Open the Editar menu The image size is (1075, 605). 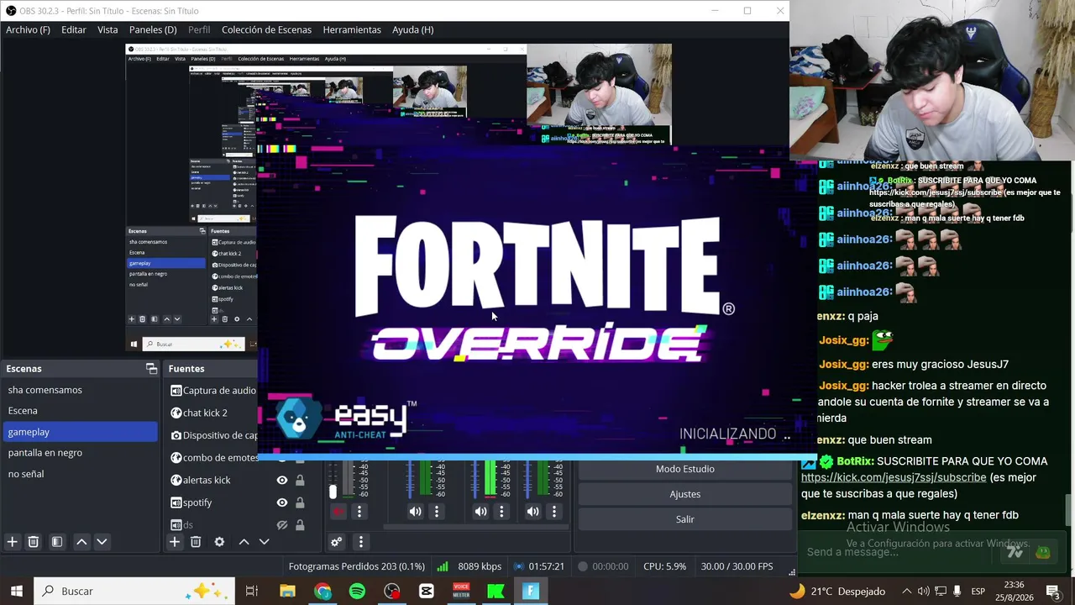[x=74, y=29]
